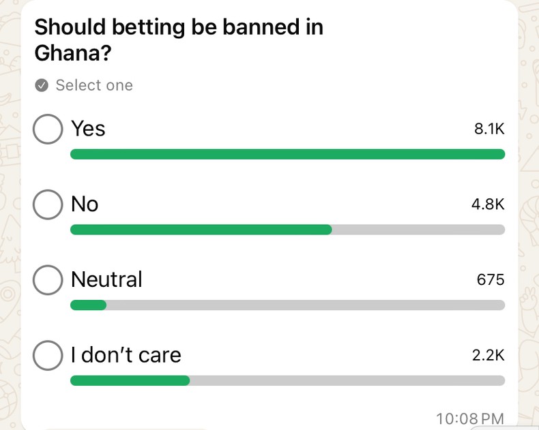Click the Neutral option label
Image resolution: width=539 pixels, height=430 pixels.
107,279
